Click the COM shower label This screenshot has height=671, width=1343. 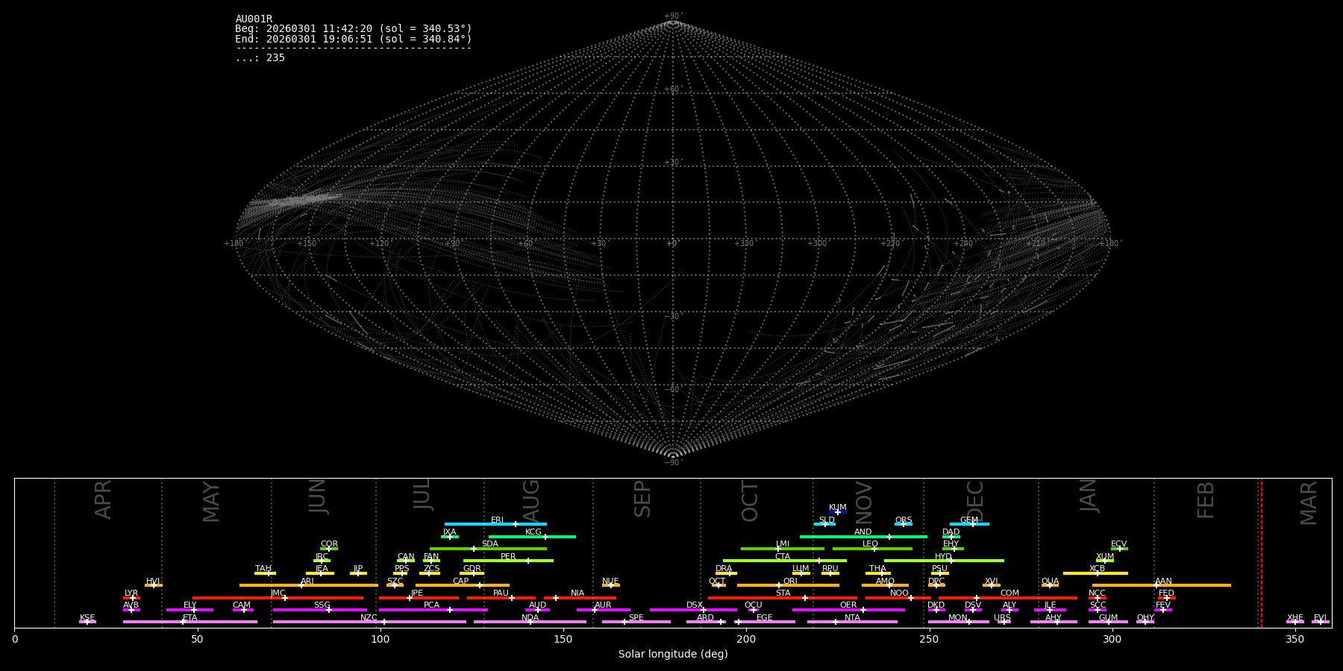(x=1010, y=593)
